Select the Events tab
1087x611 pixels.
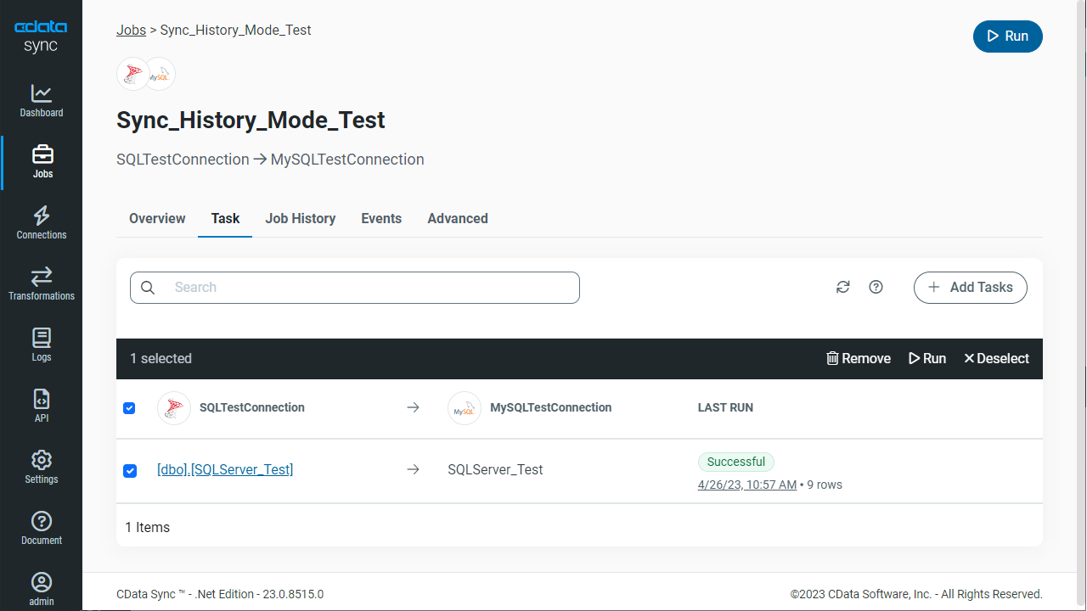[380, 218]
